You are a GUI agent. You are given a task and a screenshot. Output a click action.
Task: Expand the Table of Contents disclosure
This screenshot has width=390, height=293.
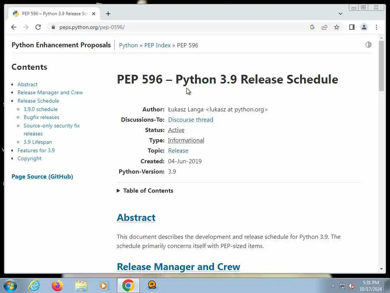(x=145, y=191)
